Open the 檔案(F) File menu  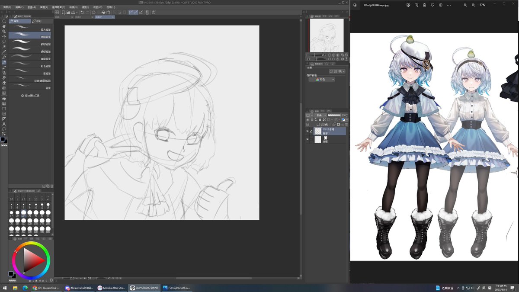[7, 7]
